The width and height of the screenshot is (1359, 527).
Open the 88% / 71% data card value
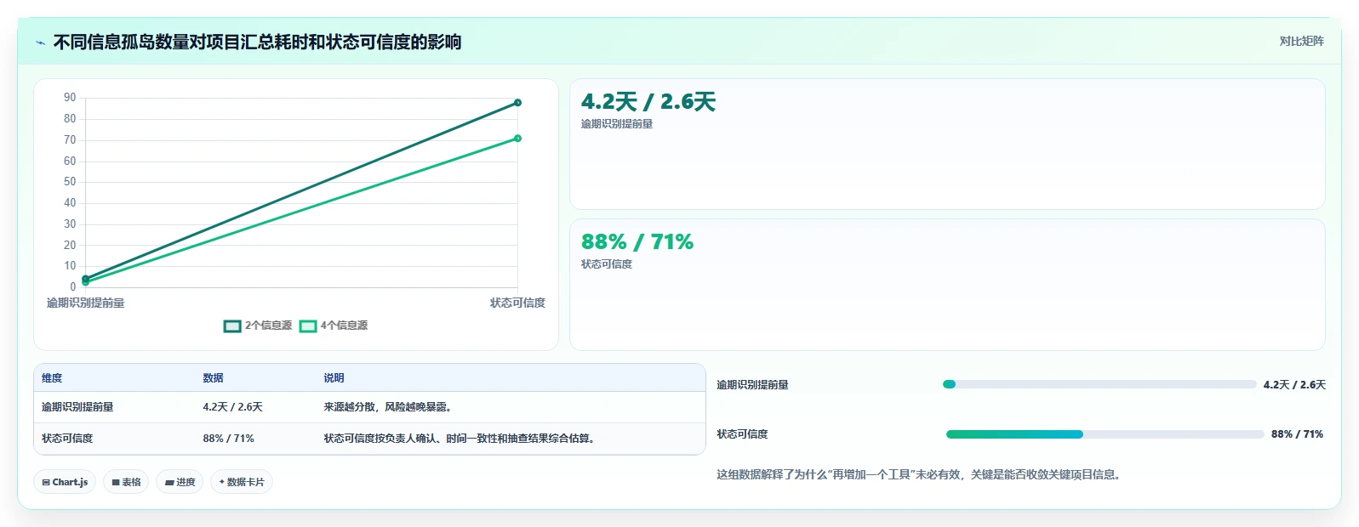tap(637, 242)
